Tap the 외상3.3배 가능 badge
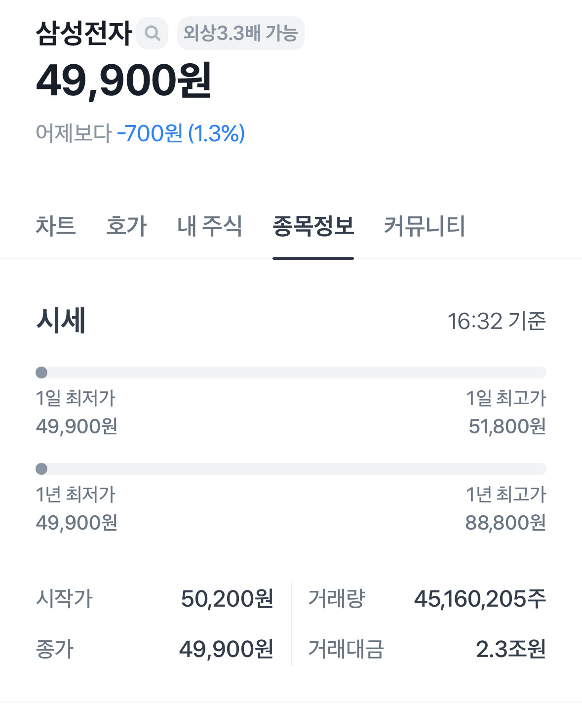Viewport: 582px width, 707px height. [241, 33]
